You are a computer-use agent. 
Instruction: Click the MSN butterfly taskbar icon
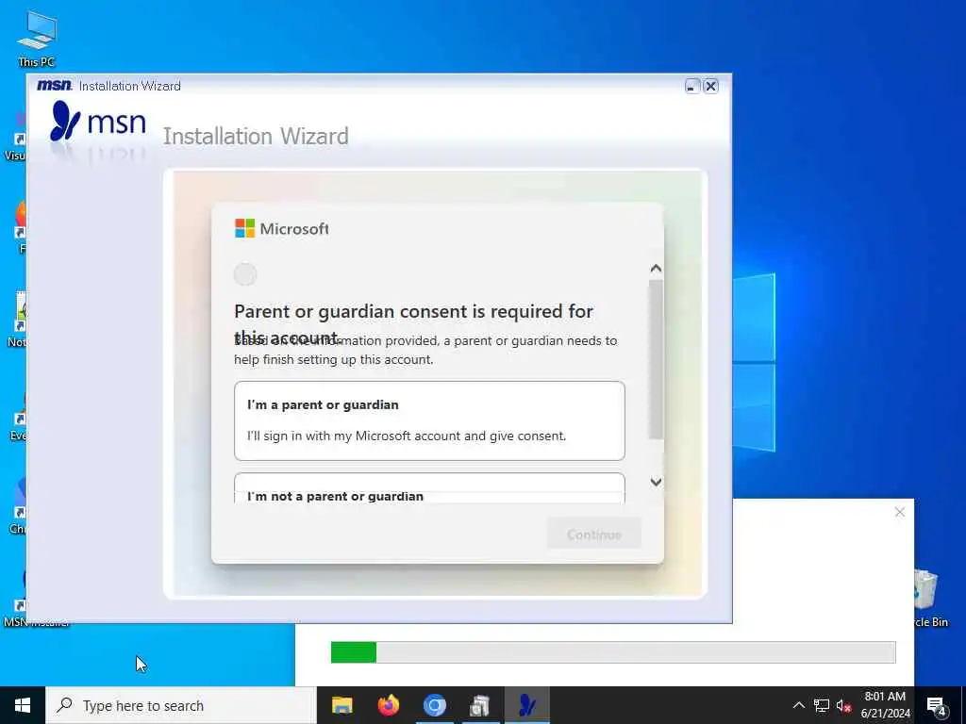tap(526, 705)
